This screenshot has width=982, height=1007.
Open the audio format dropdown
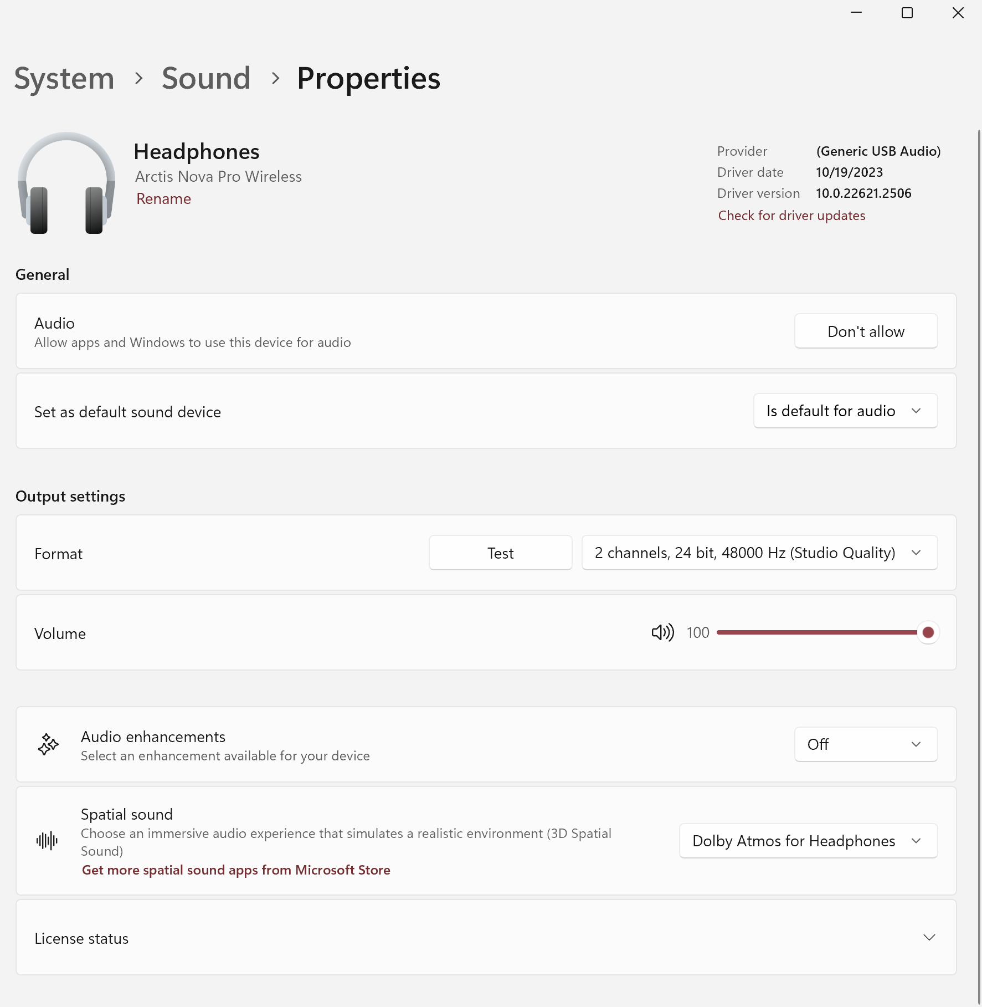click(758, 553)
